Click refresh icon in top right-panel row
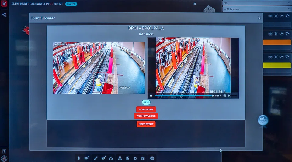Viewport: 292px width, 162px height. click(x=287, y=16)
